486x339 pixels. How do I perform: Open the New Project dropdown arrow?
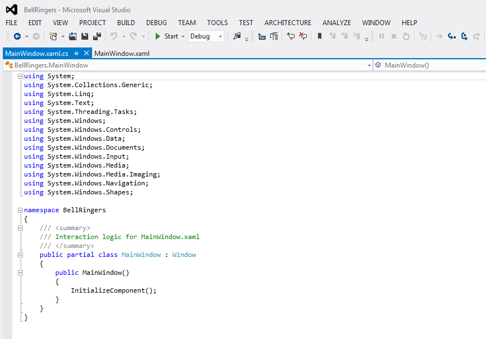tap(62, 37)
